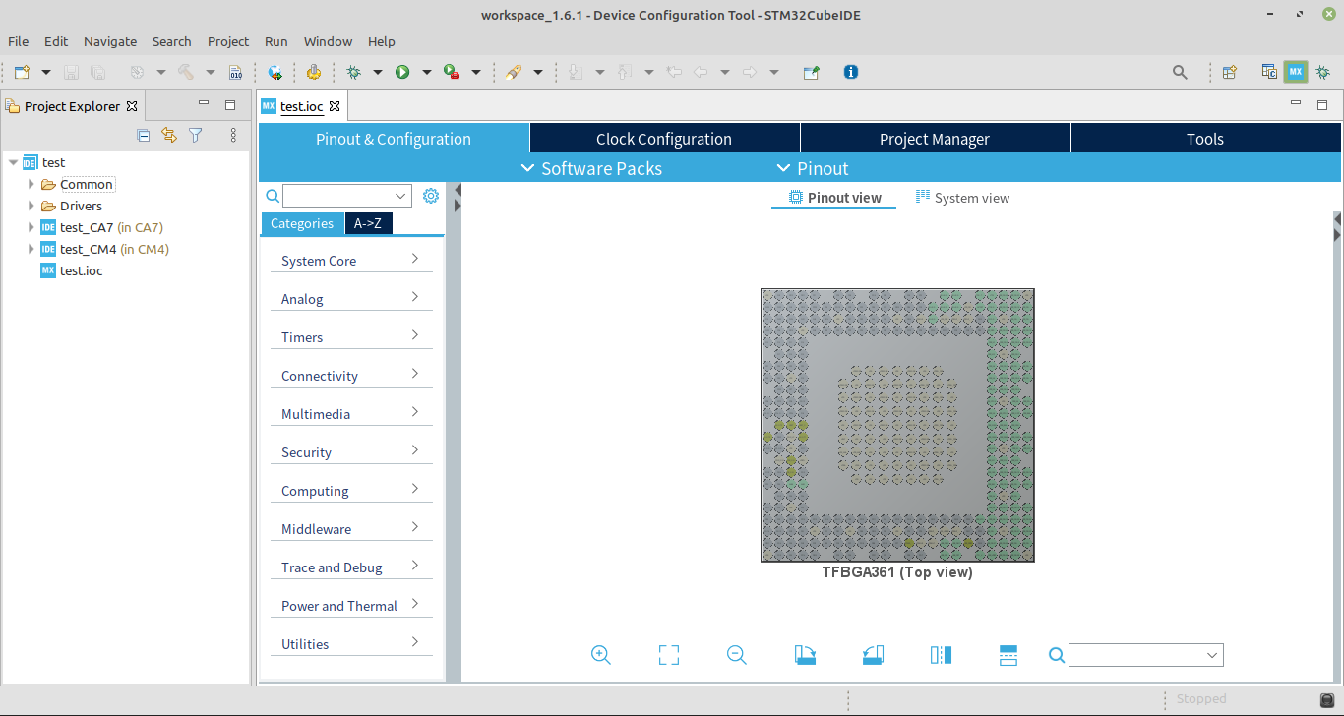The image size is (1344, 716).
Task: Select the A->Z sorting toggle
Action: [368, 223]
